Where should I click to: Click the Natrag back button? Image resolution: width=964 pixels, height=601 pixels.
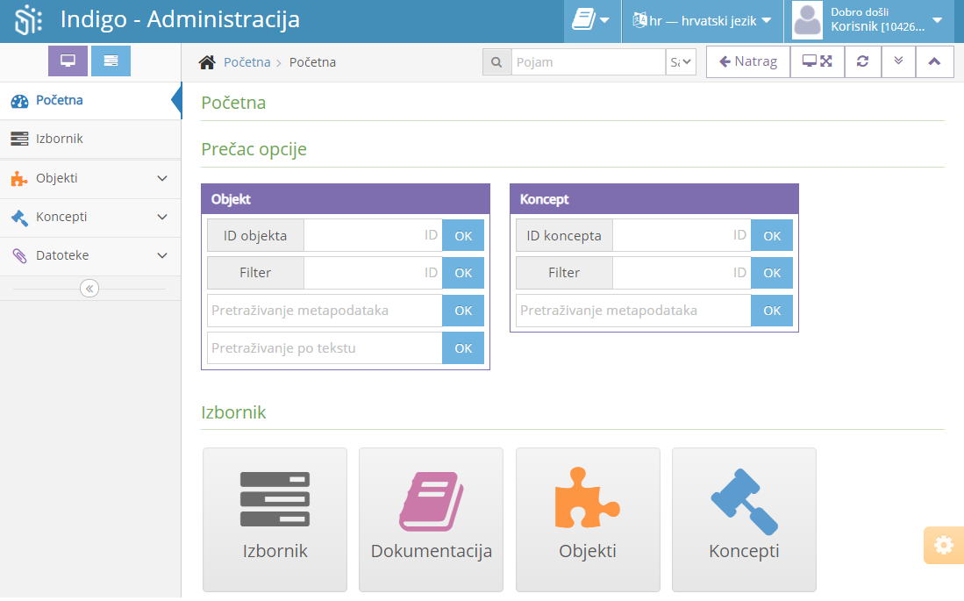click(747, 61)
